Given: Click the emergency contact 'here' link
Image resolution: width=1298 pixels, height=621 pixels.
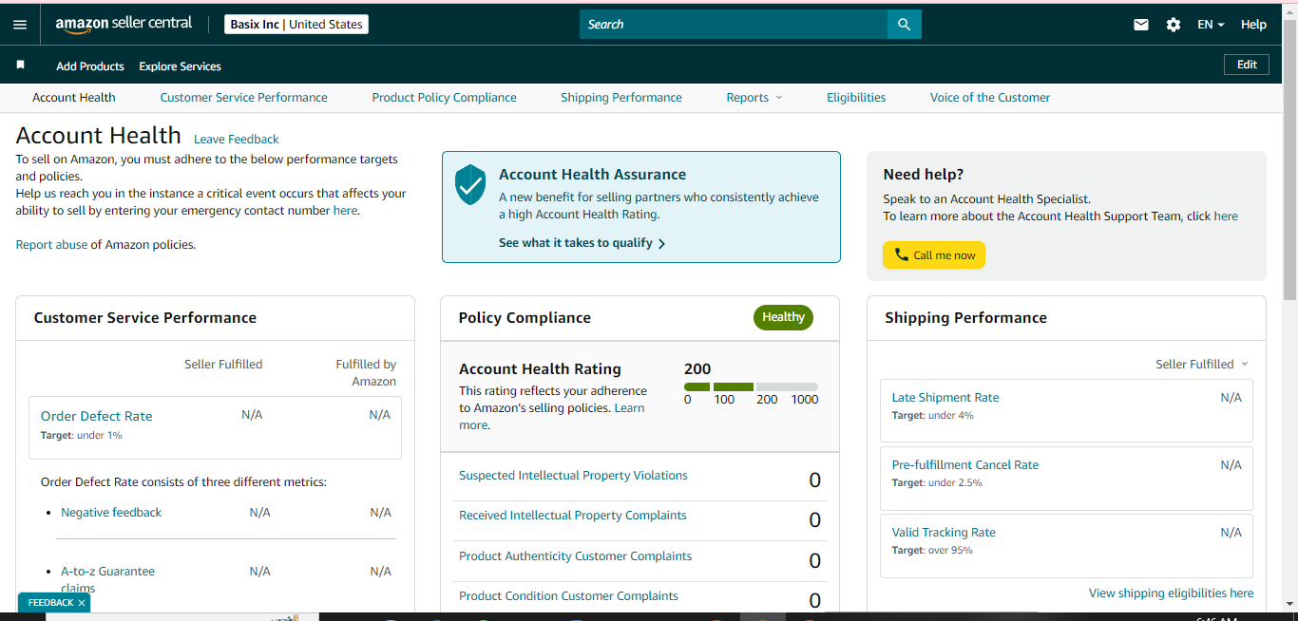Looking at the screenshot, I should (x=345, y=211).
